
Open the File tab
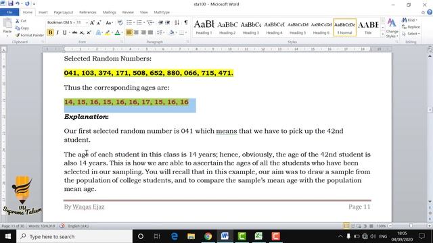click(9, 12)
